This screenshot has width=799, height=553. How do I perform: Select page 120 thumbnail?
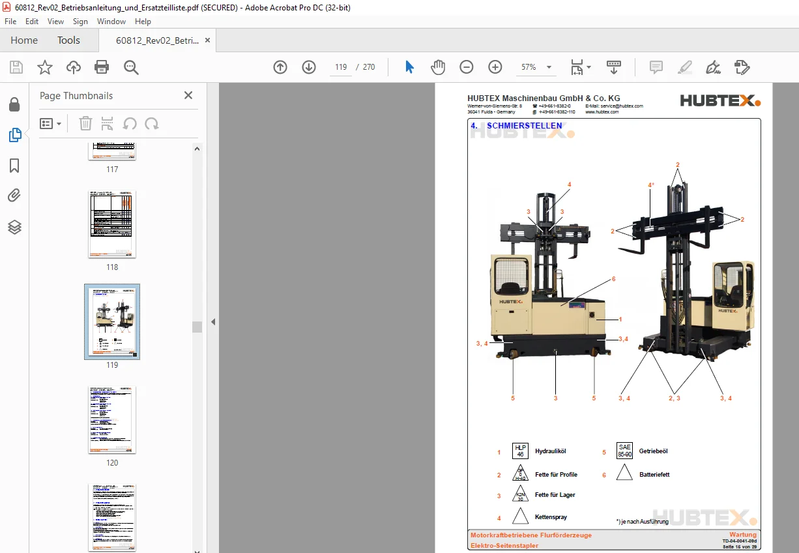[112, 420]
